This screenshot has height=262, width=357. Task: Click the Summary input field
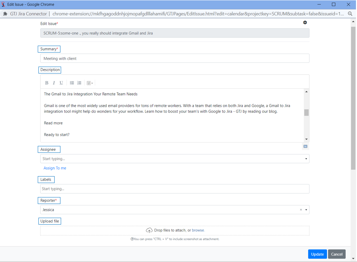click(175, 58)
